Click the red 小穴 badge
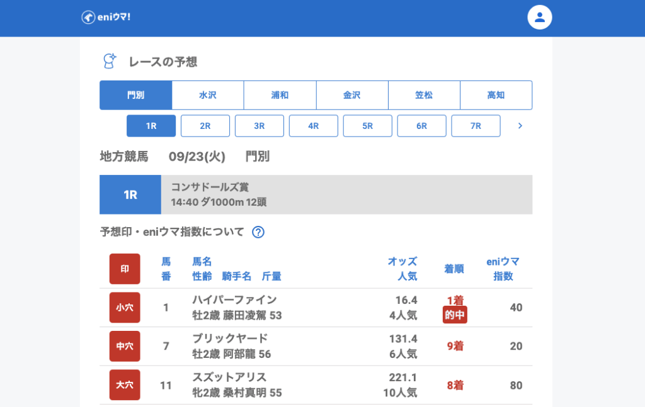Screen dimensions: 645x407 (125, 308)
